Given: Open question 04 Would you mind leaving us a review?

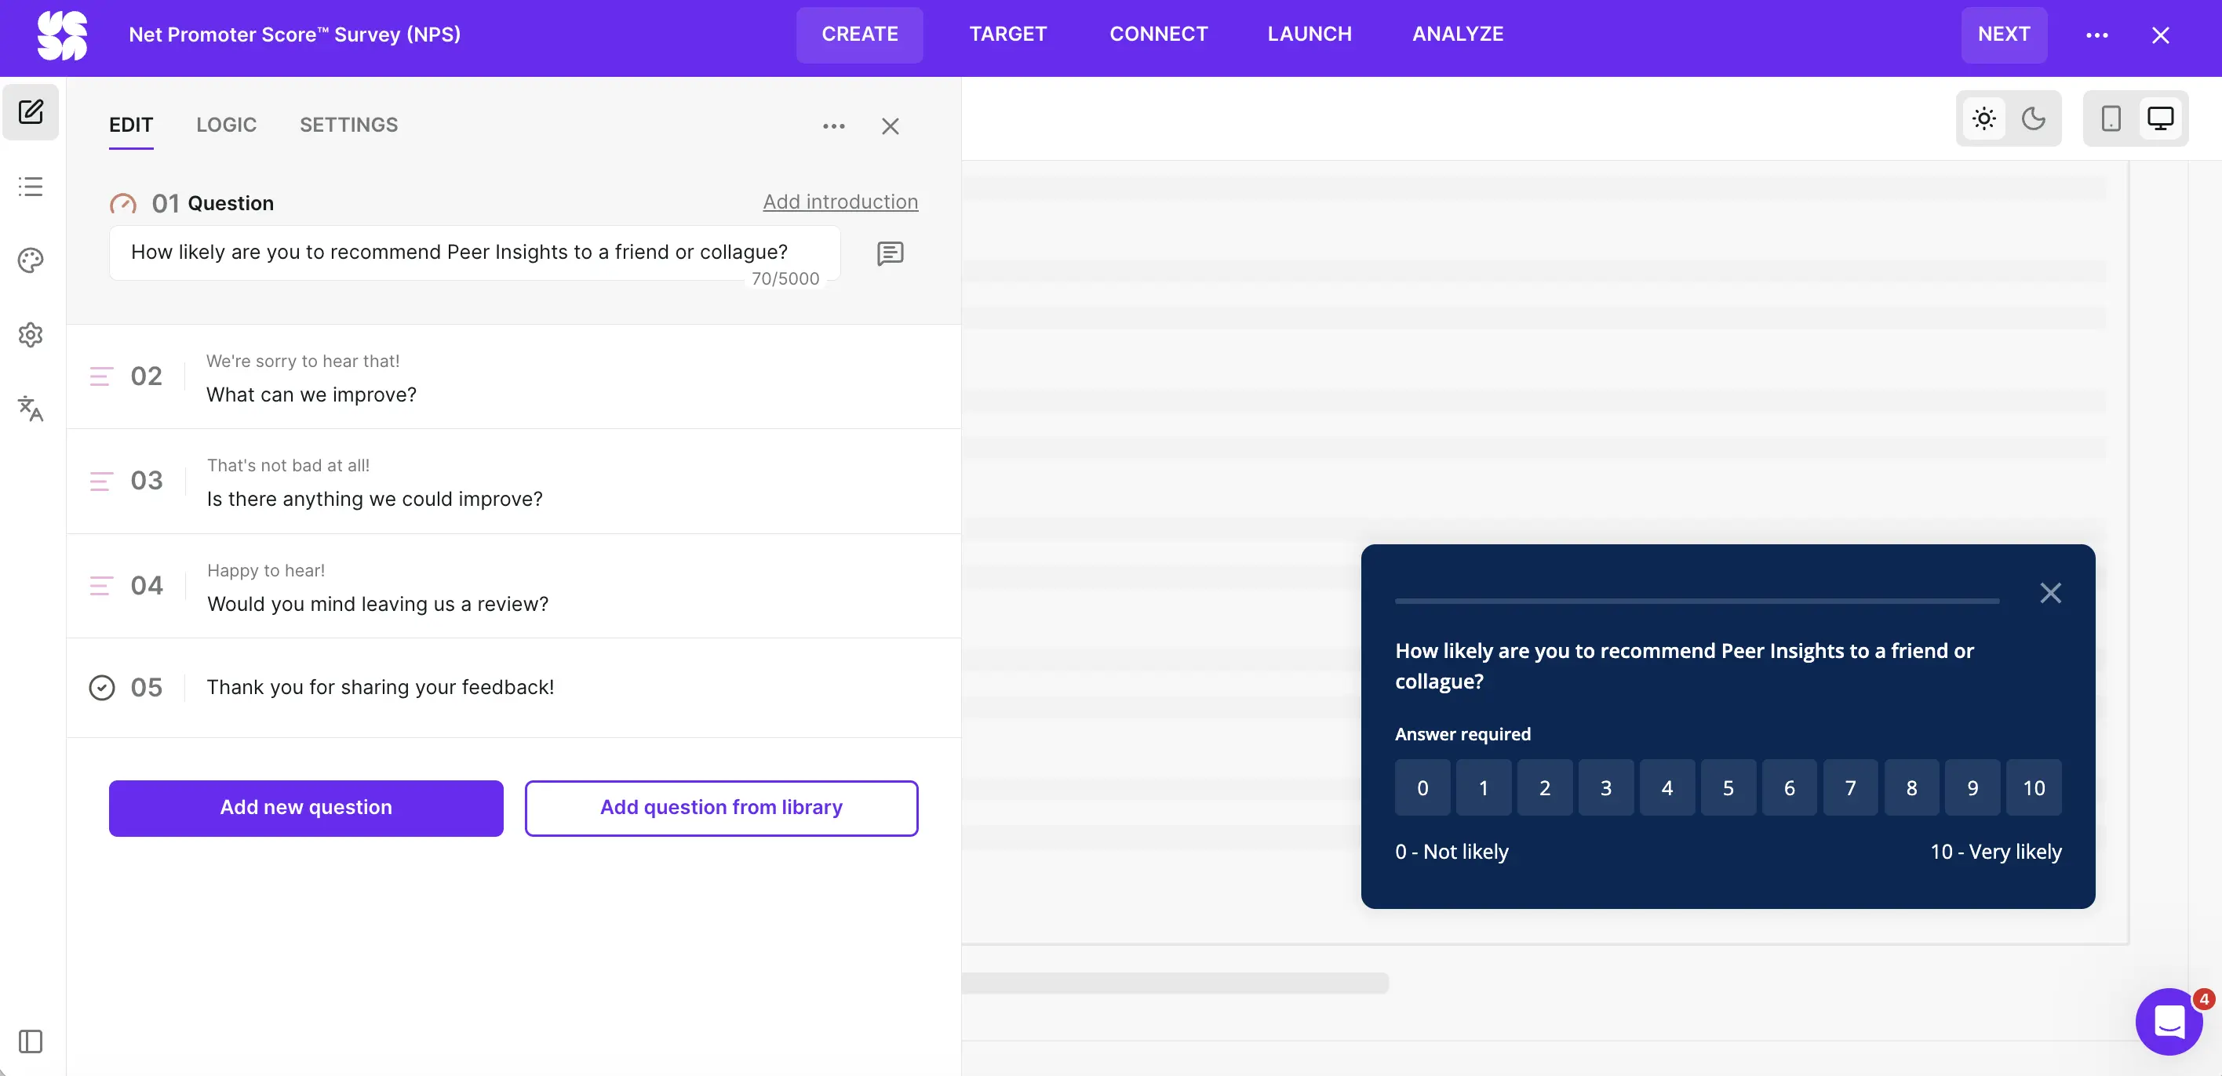Looking at the screenshot, I should tap(514, 587).
